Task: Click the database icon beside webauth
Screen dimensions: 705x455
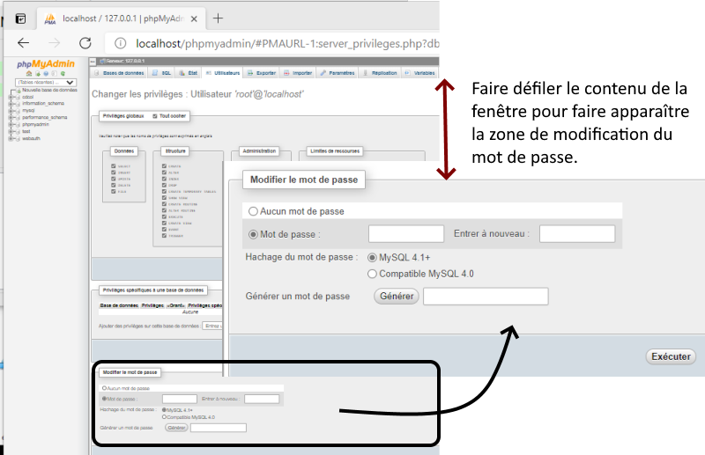Action: pos(18,138)
